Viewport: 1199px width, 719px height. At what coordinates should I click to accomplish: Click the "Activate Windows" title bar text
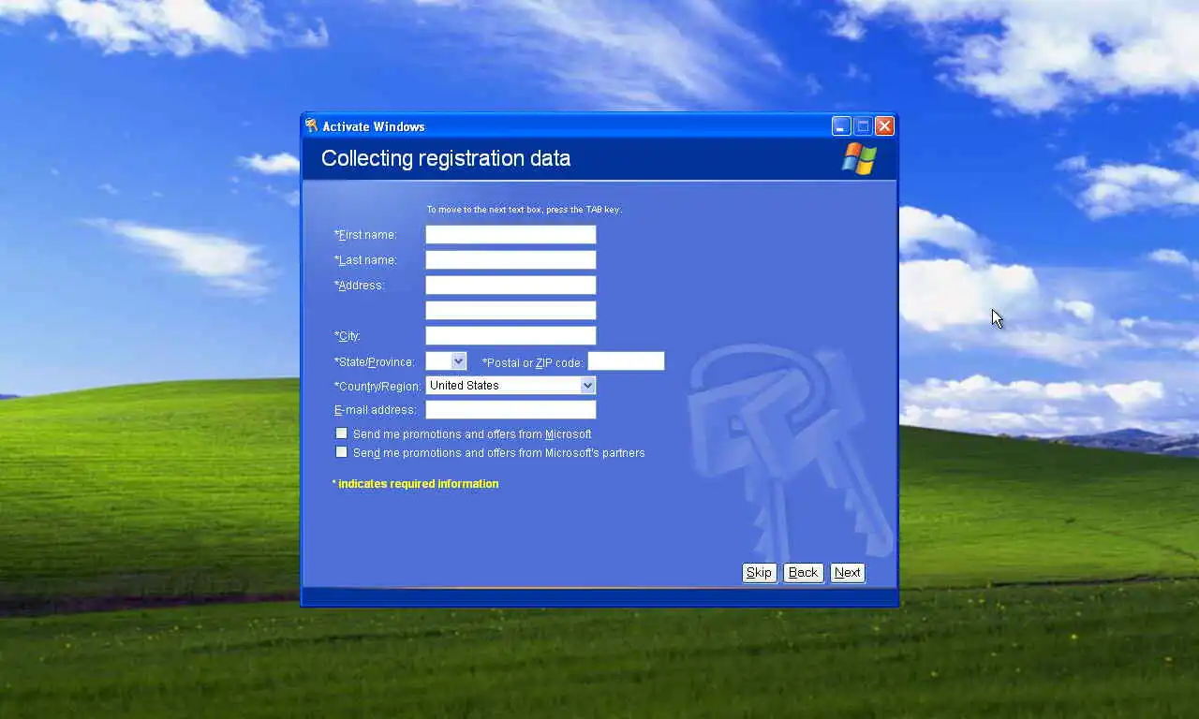[x=374, y=126]
